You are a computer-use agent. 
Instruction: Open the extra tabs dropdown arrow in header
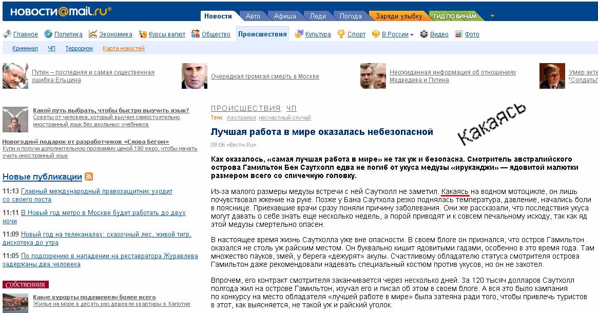tap(492, 16)
